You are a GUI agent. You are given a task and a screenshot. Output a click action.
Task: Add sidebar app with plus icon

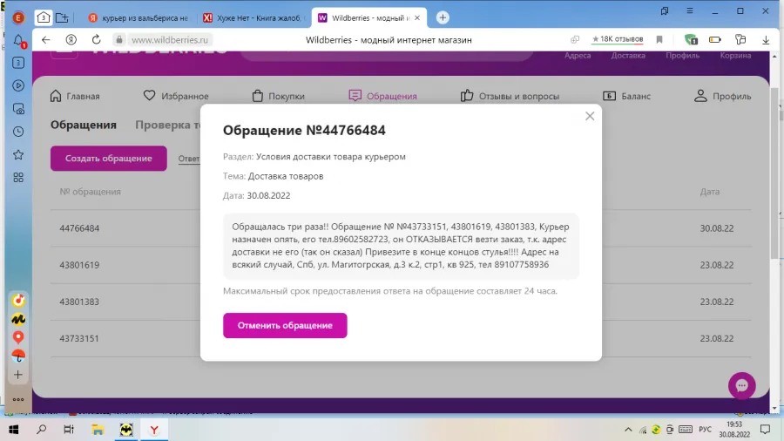(18, 375)
